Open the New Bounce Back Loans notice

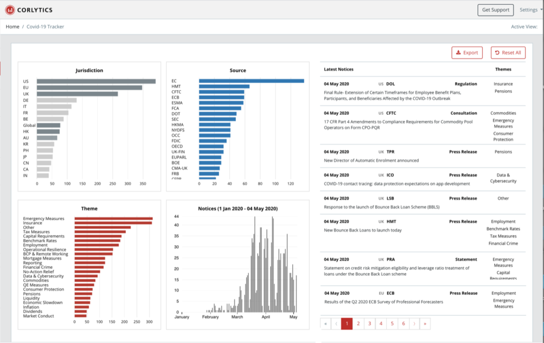pos(363,230)
